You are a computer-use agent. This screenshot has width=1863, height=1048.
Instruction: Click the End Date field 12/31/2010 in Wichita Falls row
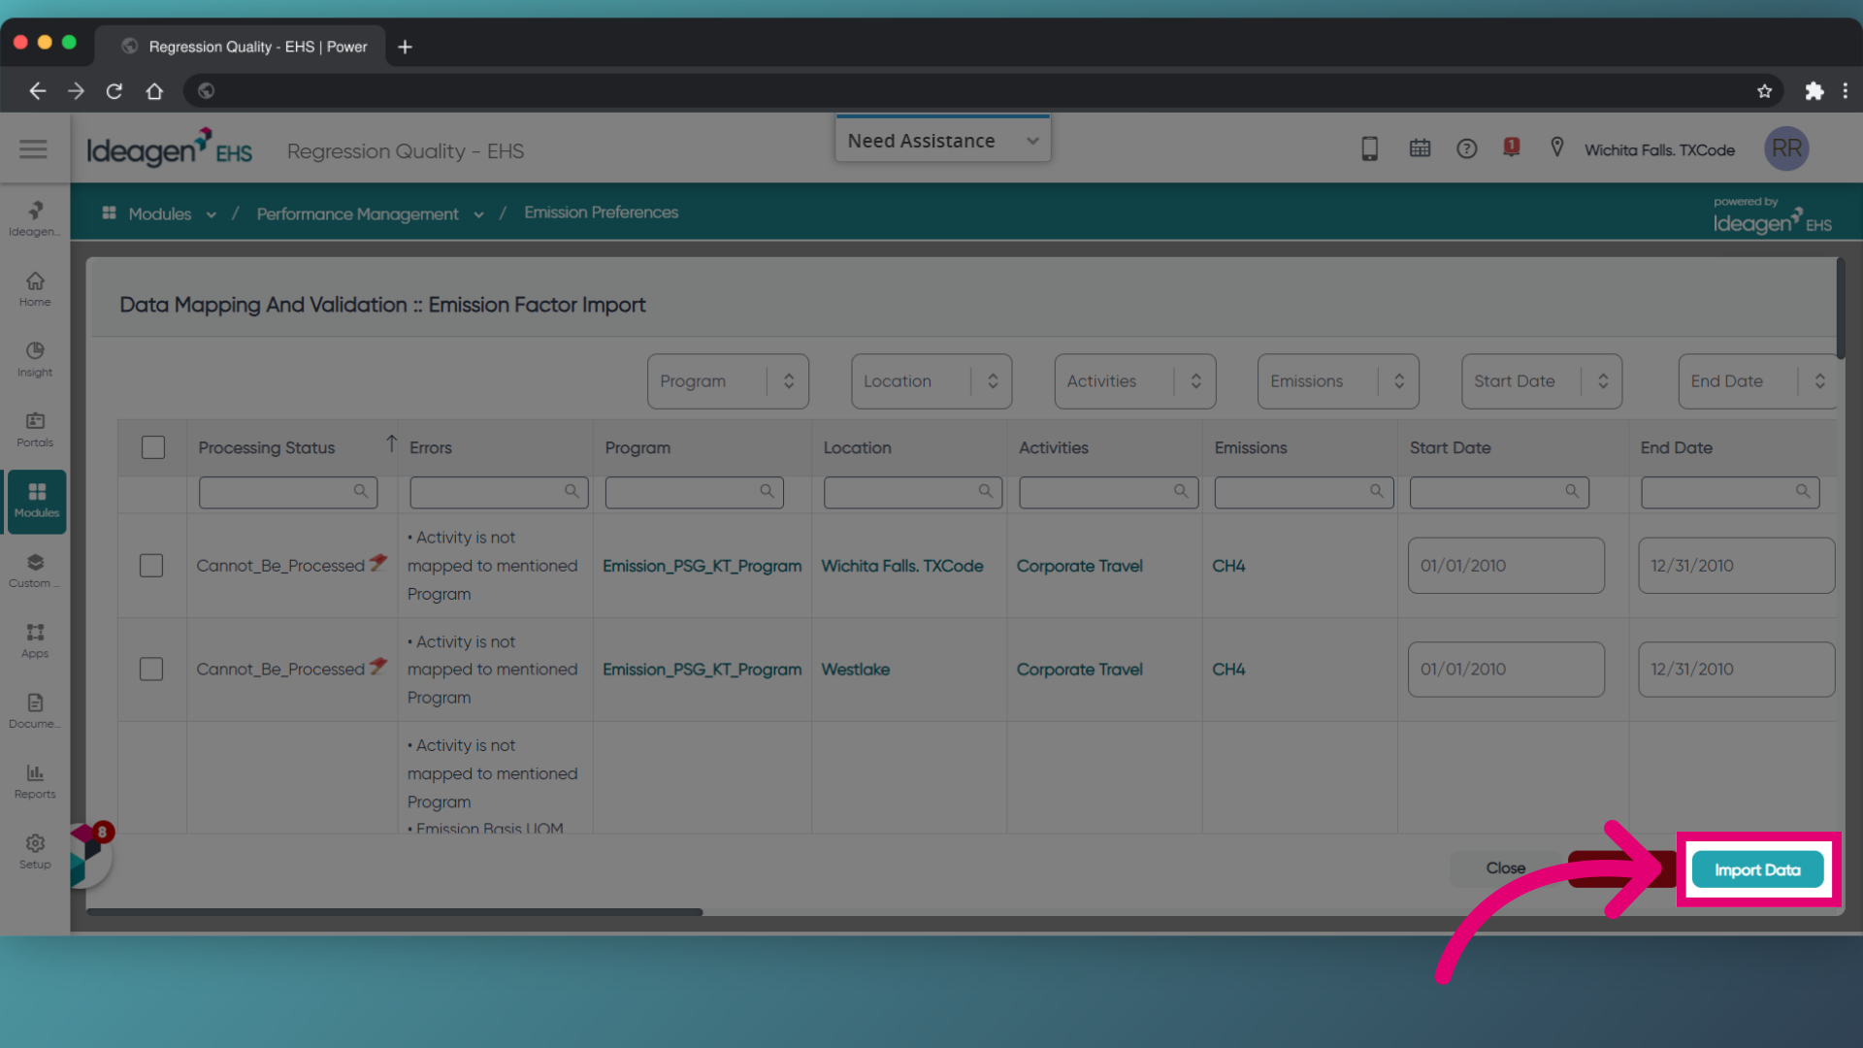click(x=1736, y=566)
